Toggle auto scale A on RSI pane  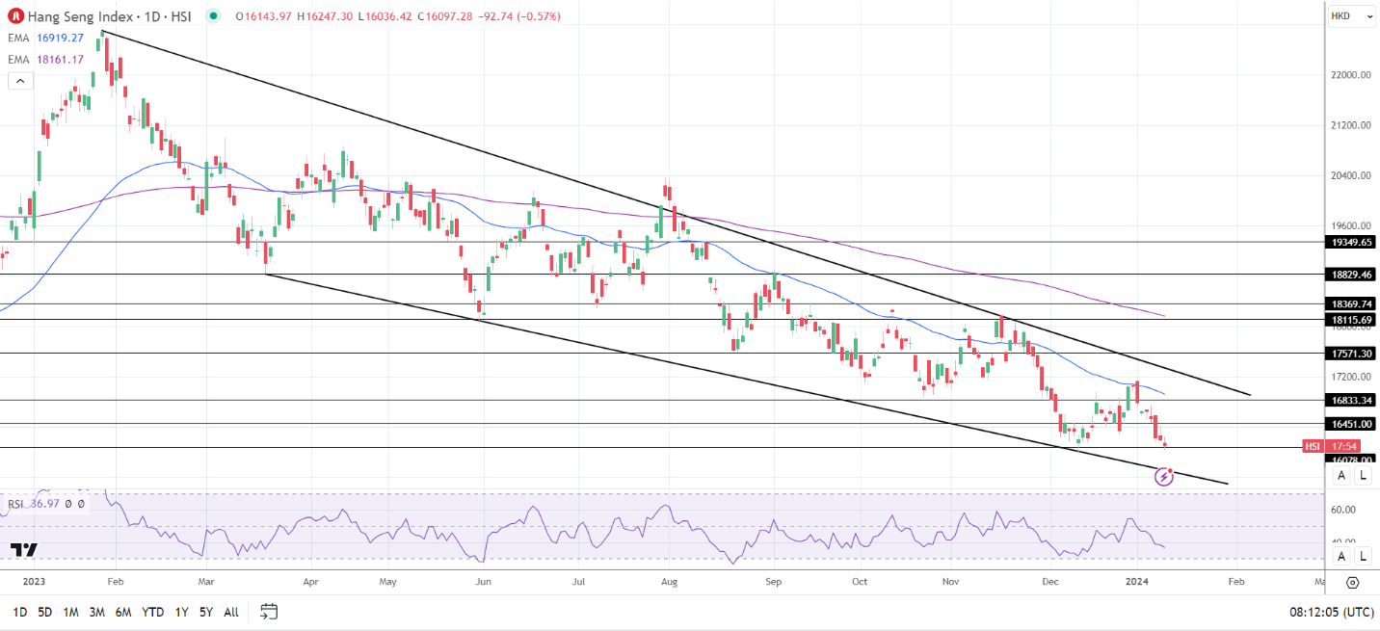tap(1341, 556)
